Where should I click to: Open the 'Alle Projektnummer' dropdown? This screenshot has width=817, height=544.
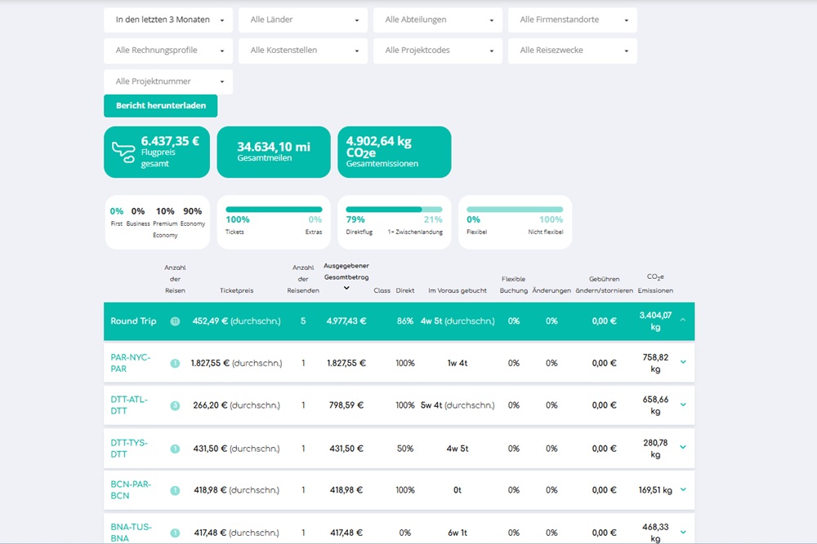168,82
